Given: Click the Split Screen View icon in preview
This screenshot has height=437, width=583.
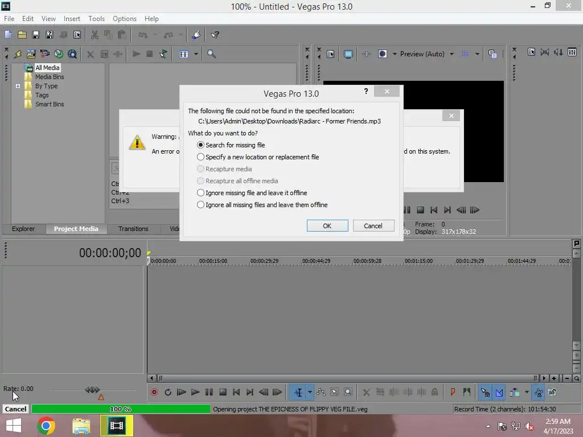Looking at the screenshot, I should (382, 54).
